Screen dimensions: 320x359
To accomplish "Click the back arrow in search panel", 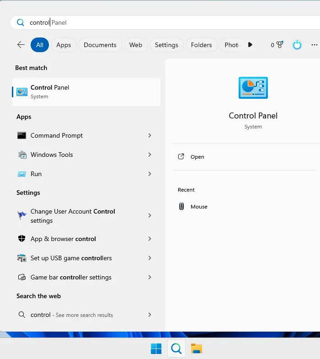I will click(x=21, y=45).
